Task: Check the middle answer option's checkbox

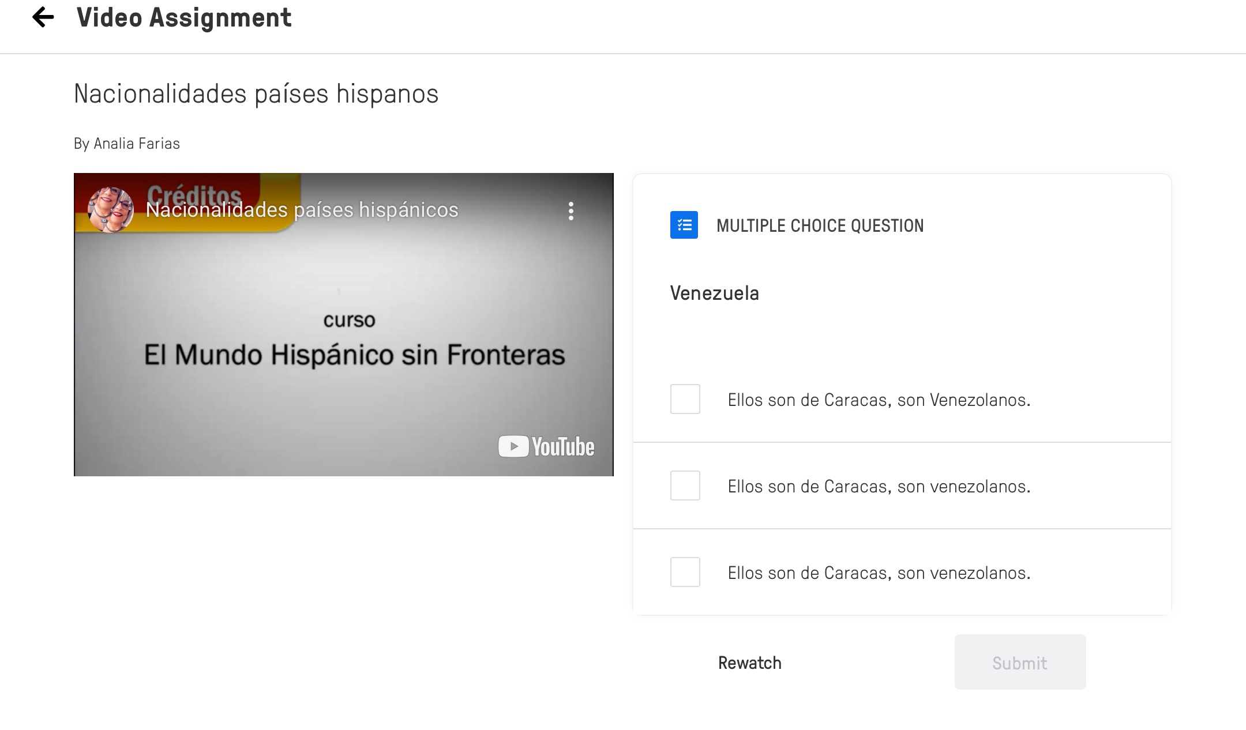Action: click(685, 486)
